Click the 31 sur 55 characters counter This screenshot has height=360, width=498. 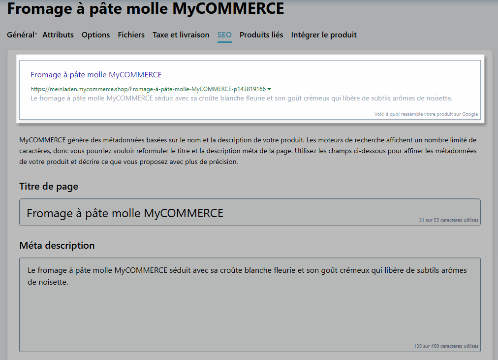pyautogui.click(x=448, y=220)
